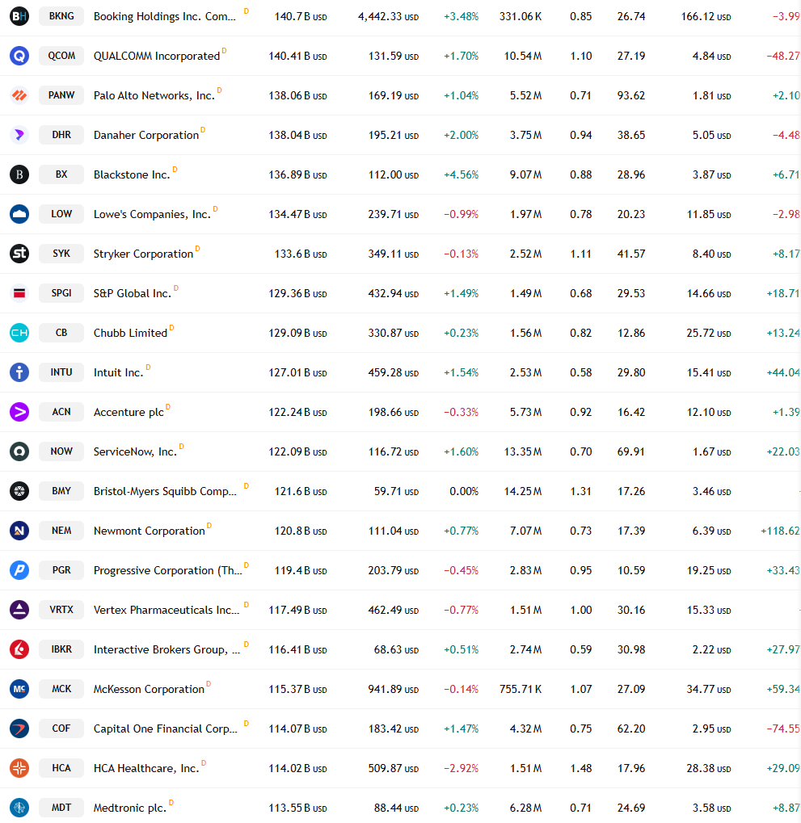This screenshot has width=801, height=823.
Task: Click the Danaher logo icon
Action: click(19, 135)
